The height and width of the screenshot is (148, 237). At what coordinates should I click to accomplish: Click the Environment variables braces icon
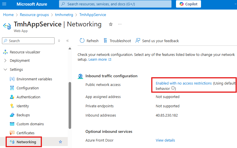(x=12, y=79)
